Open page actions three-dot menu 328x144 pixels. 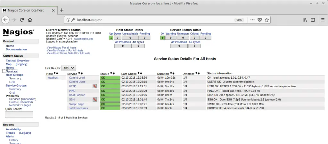pyautogui.click(x=252, y=20)
